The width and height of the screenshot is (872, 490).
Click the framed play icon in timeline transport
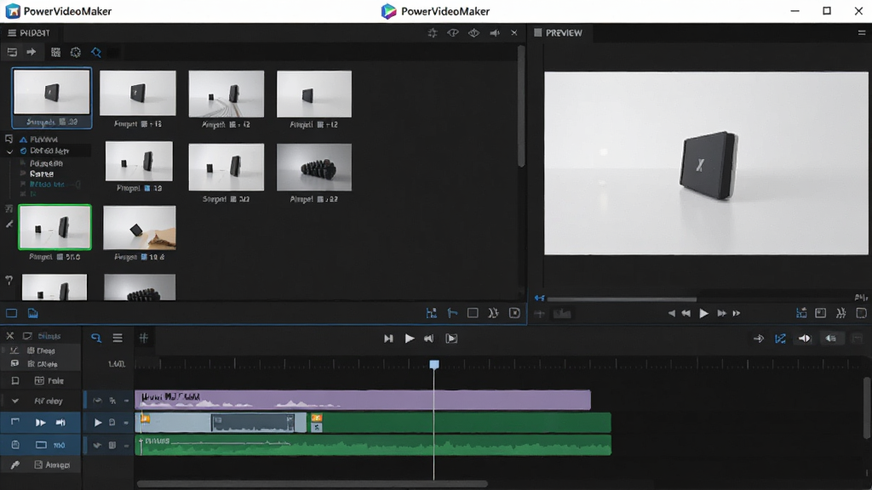(x=451, y=339)
